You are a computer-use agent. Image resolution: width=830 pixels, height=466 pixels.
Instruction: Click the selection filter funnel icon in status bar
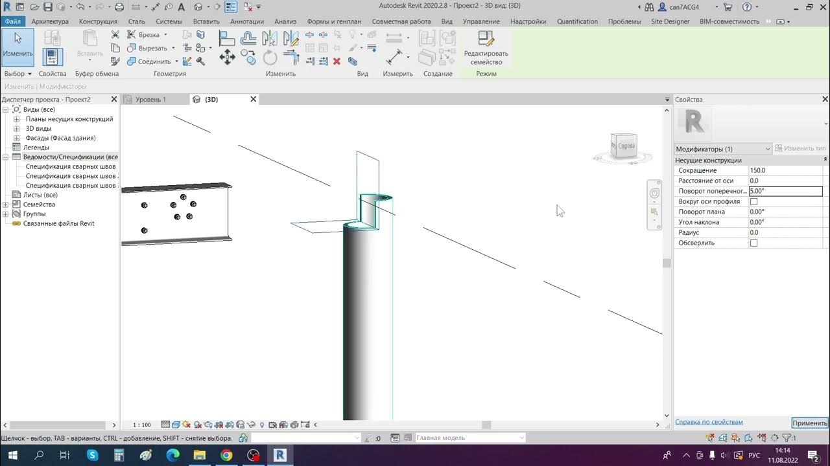tap(788, 438)
